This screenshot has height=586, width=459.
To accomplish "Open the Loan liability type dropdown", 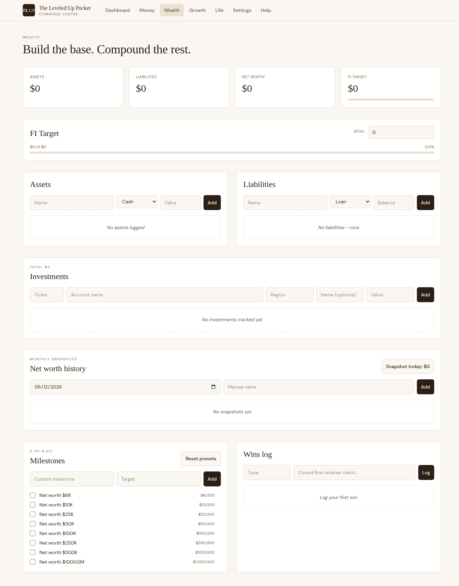I will pos(350,202).
